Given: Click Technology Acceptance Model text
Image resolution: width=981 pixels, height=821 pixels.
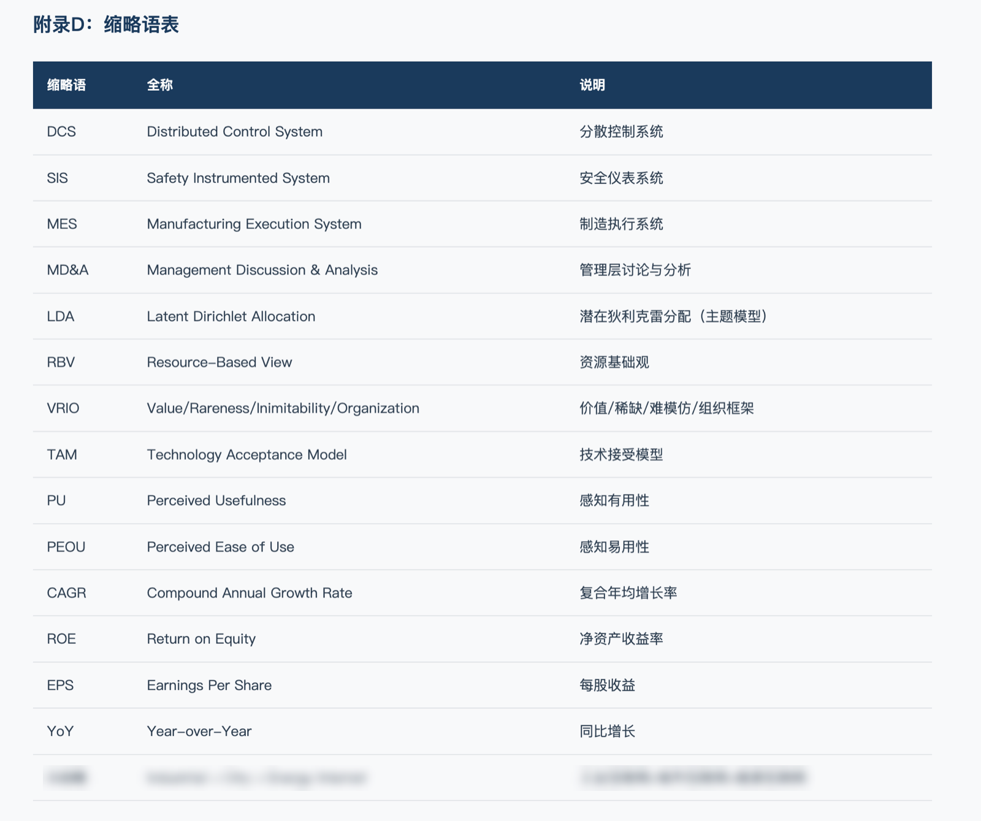Looking at the screenshot, I should pos(247,454).
